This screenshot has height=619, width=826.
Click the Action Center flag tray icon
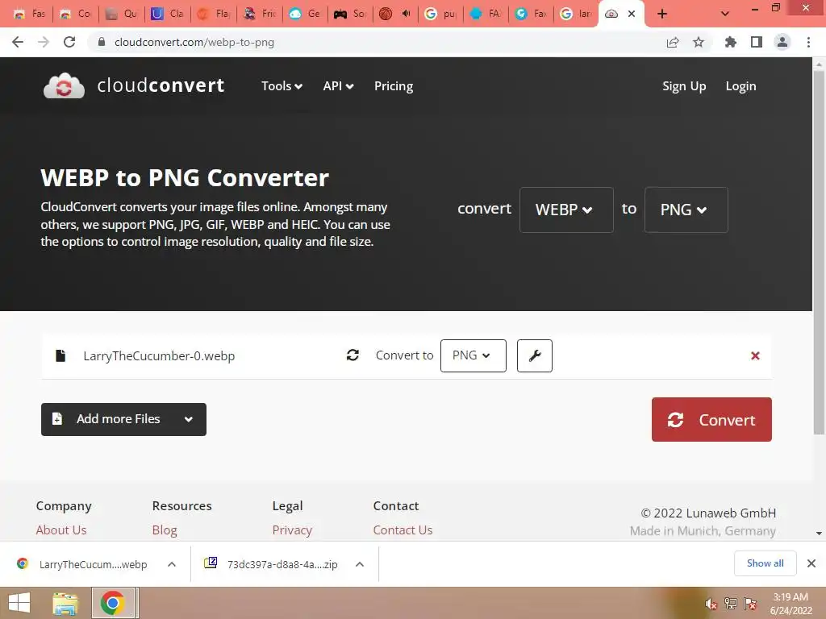(x=750, y=603)
